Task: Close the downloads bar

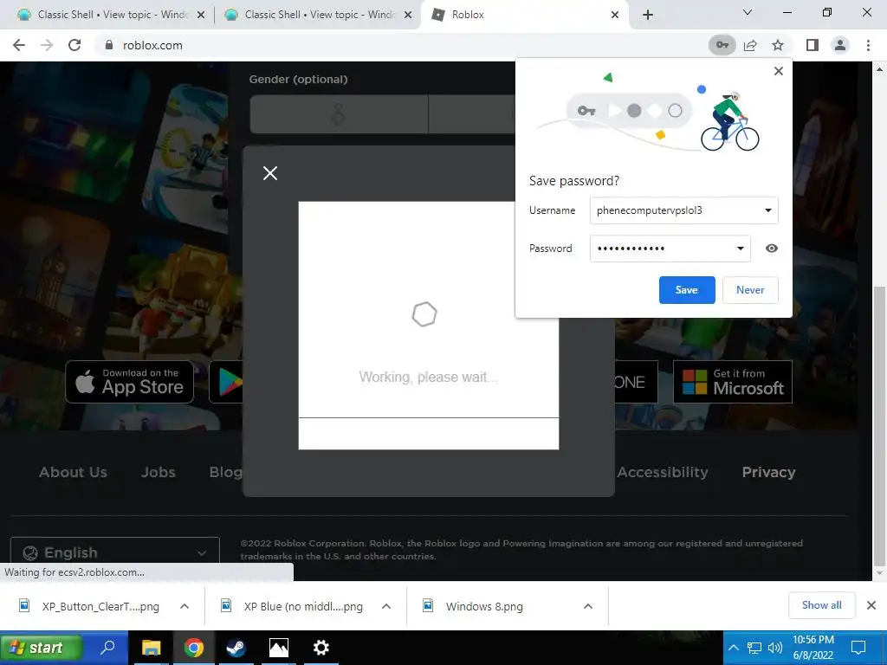Action: tap(871, 605)
